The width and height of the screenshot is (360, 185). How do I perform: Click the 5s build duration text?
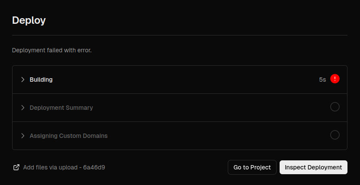point(322,80)
